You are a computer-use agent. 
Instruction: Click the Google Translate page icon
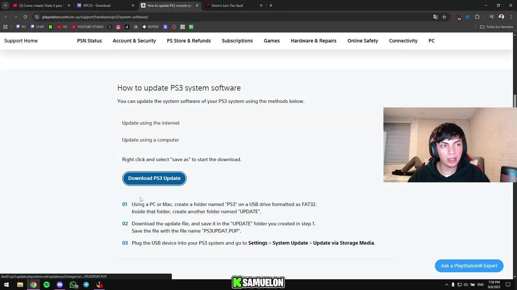click(x=435, y=17)
